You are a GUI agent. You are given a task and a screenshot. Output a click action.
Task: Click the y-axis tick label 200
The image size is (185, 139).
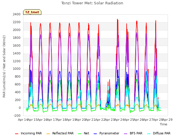[x=18, y=100]
